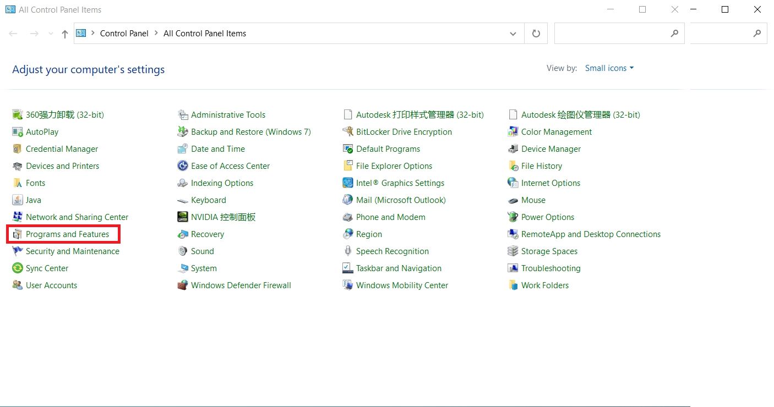Click the Java coffee cup icon

pyautogui.click(x=17, y=200)
